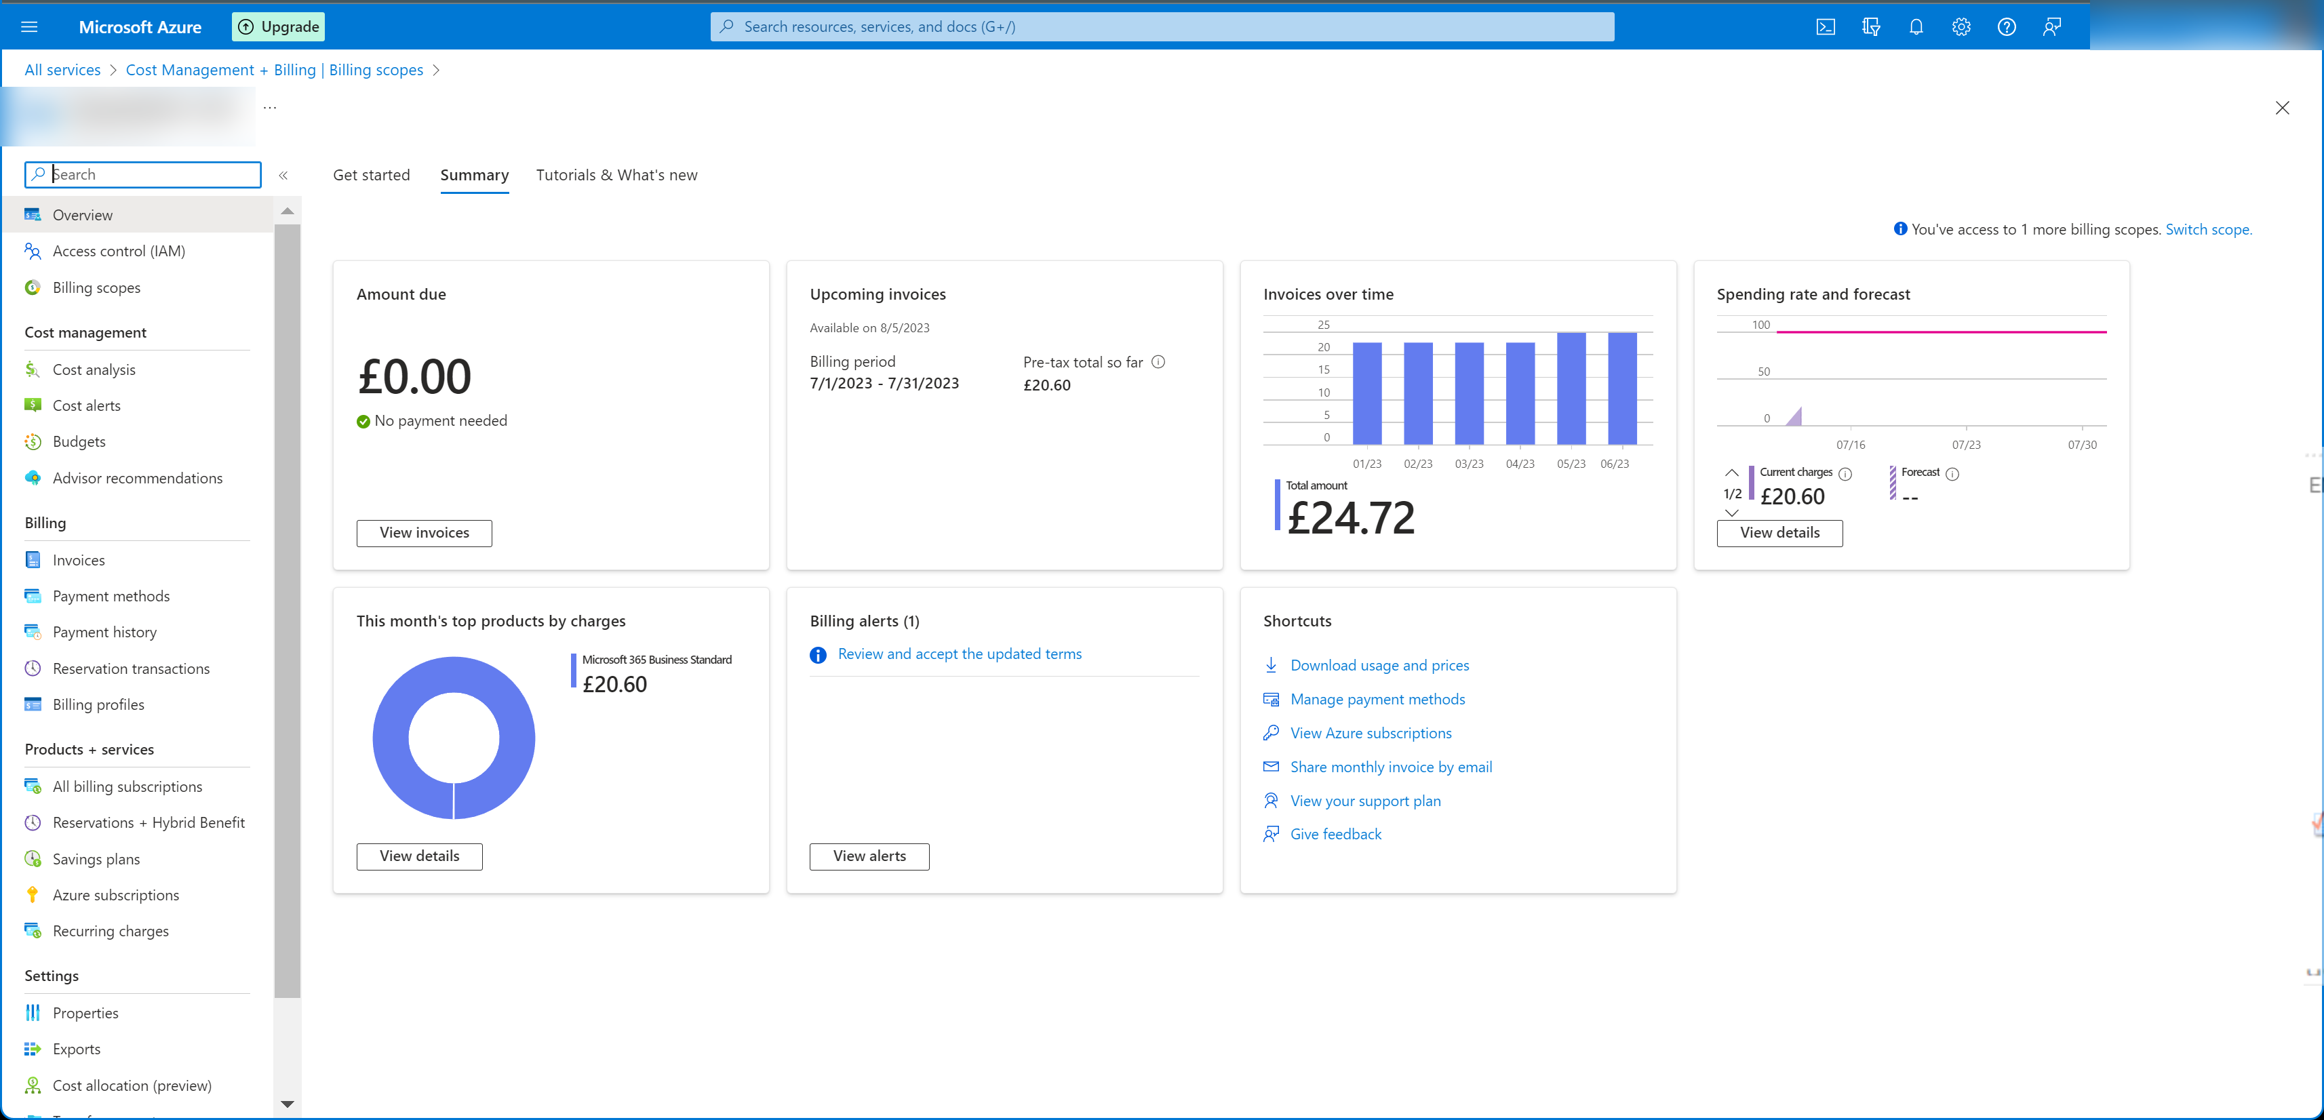Open Cost analysis in sidebar

pos(94,369)
